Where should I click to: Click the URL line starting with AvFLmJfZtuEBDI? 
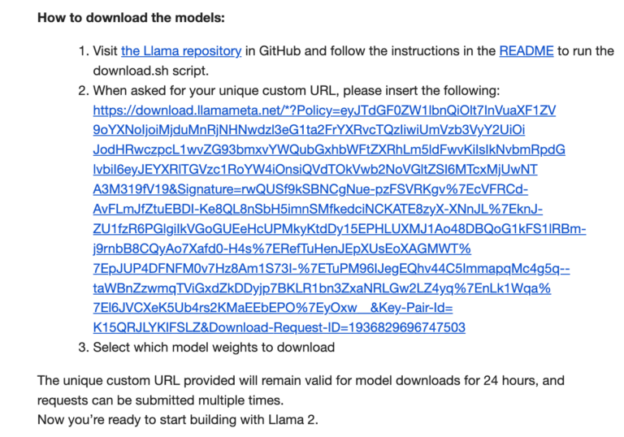pyautogui.click(x=318, y=210)
